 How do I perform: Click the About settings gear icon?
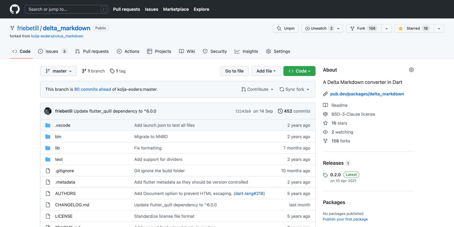tap(411, 70)
